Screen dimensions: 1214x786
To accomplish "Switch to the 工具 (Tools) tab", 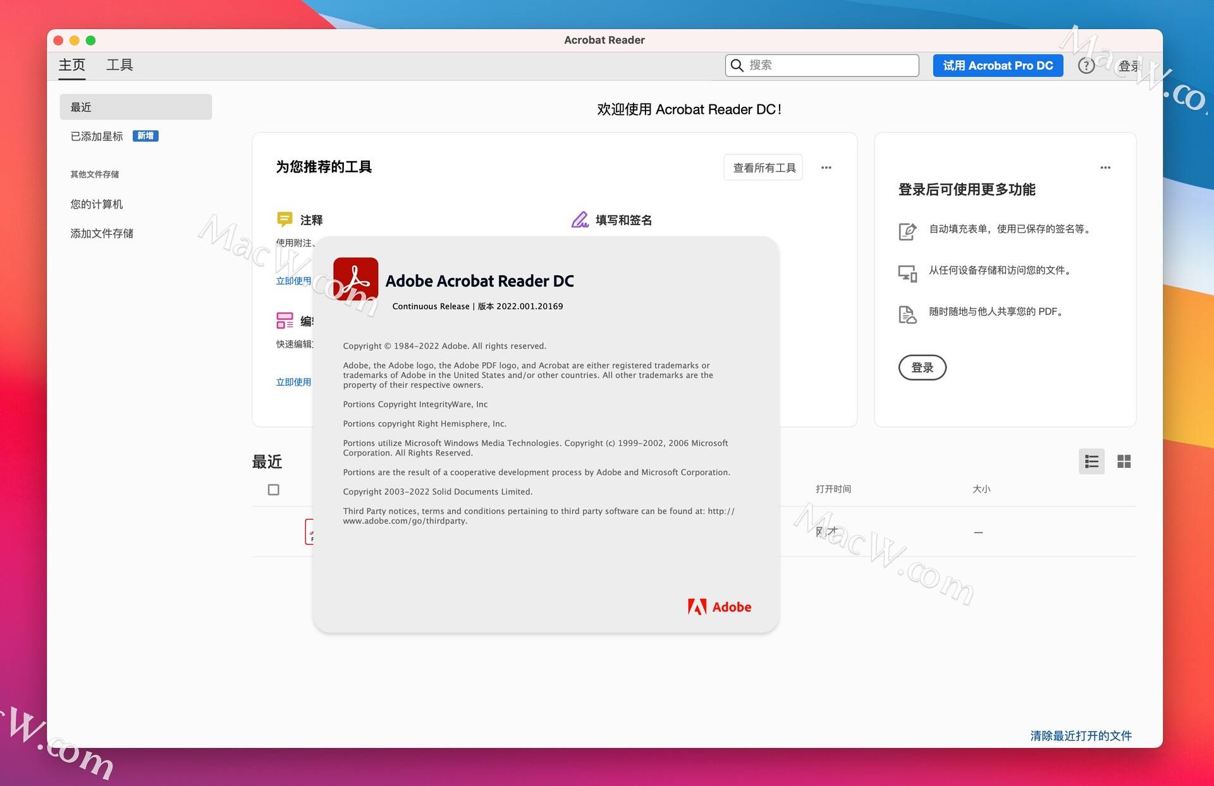I will click(x=120, y=65).
